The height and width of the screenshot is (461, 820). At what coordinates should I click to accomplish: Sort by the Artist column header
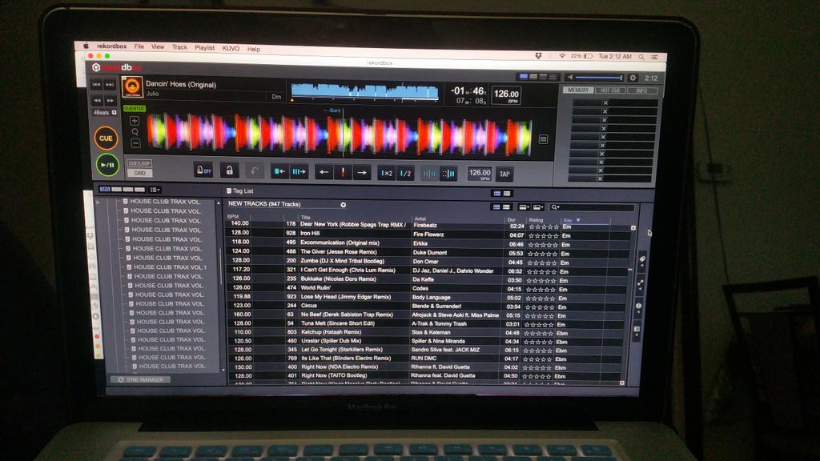[x=420, y=218]
